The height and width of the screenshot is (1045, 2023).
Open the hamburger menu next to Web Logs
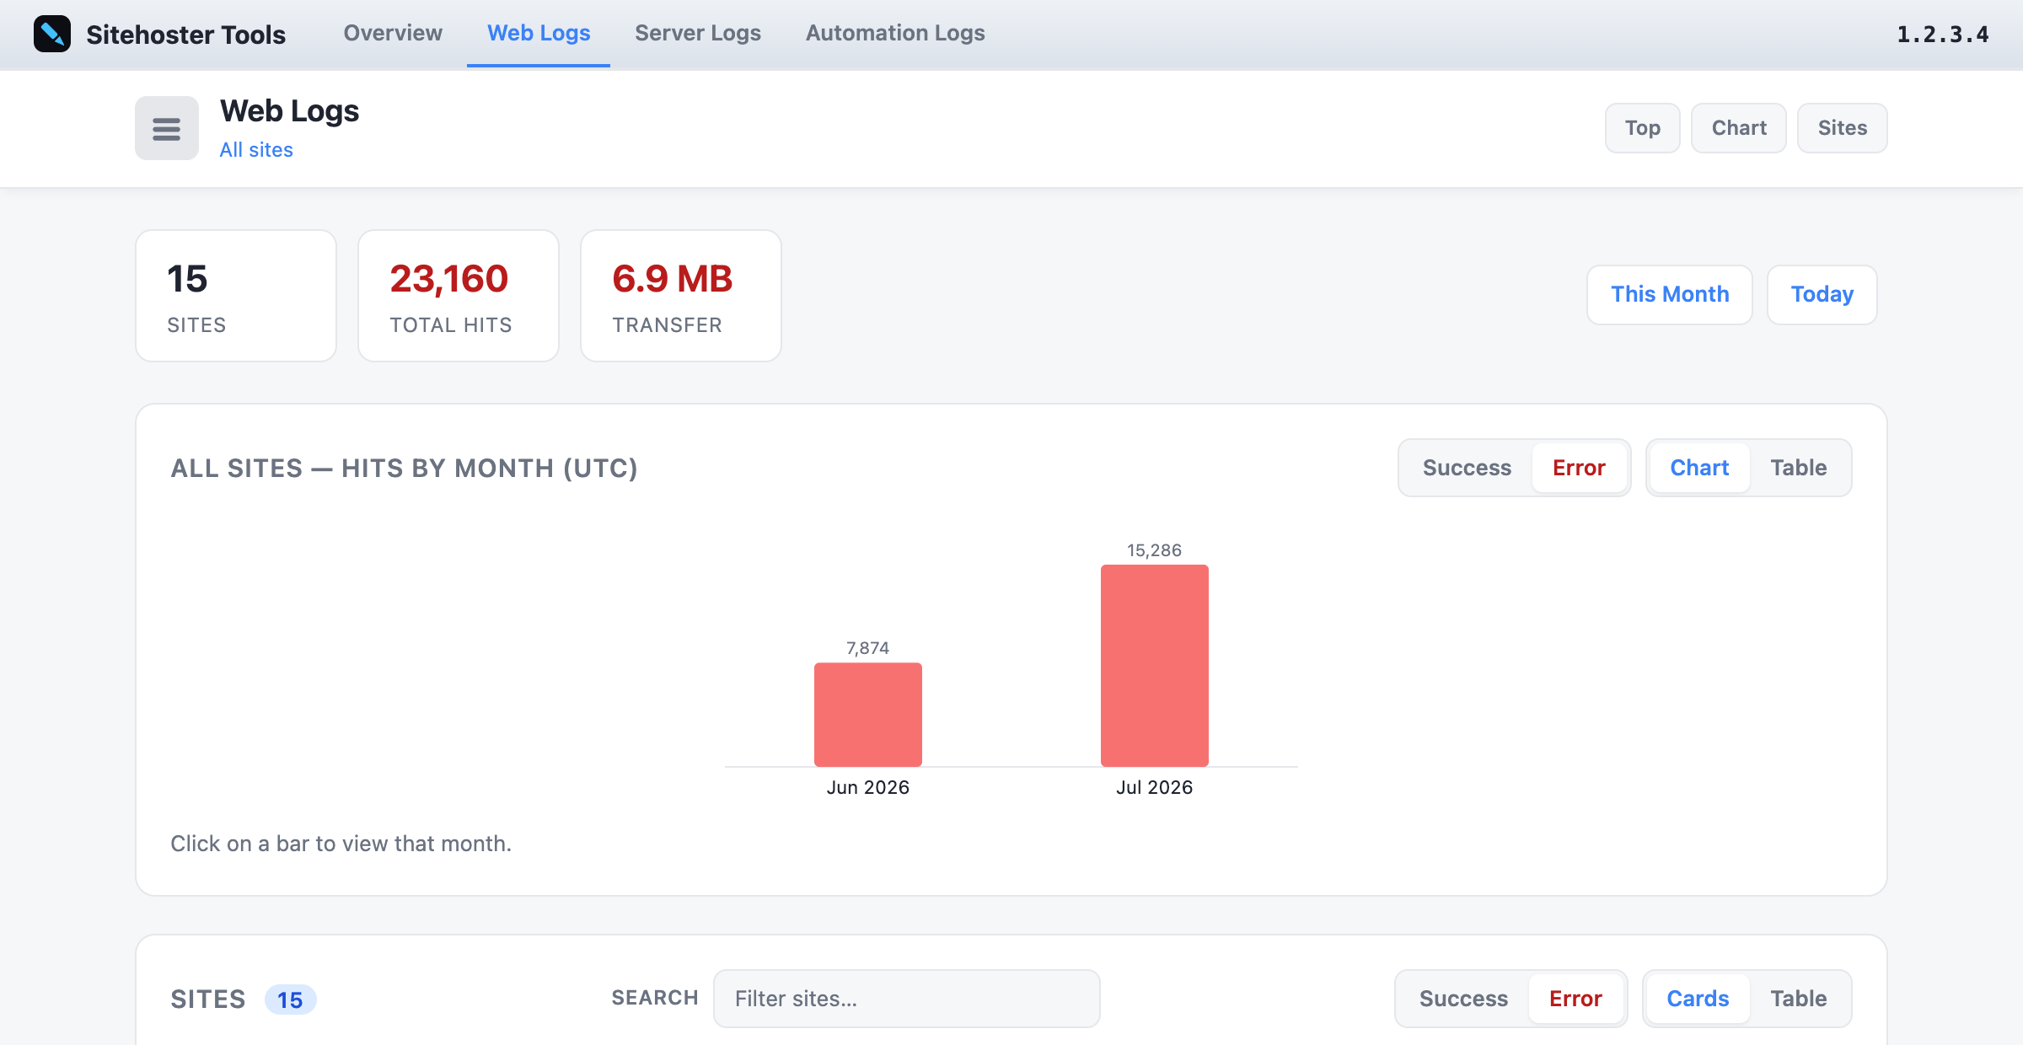point(167,128)
